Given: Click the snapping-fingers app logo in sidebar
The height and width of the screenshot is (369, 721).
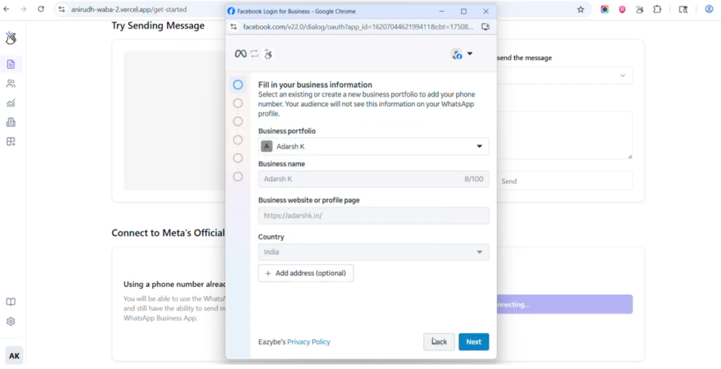Looking at the screenshot, I should coord(11,37).
